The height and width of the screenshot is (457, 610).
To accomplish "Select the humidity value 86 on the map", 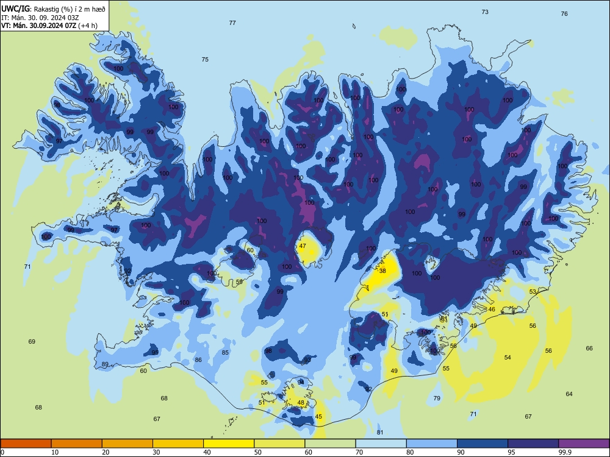I will pyautogui.click(x=198, y=360).
